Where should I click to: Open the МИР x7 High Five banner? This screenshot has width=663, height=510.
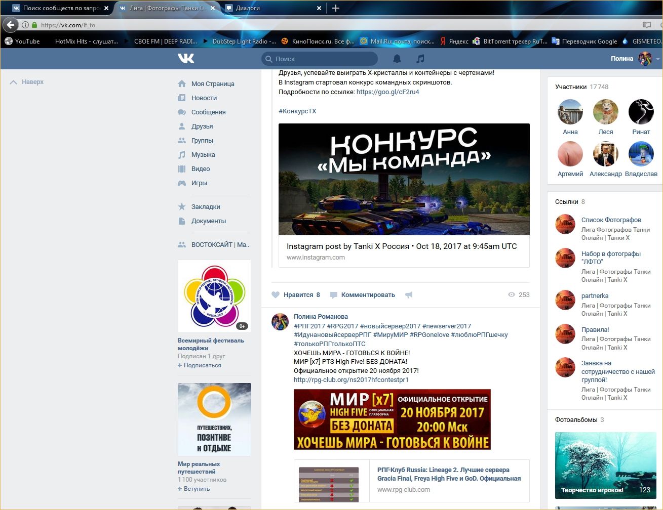tap(392, 419)
